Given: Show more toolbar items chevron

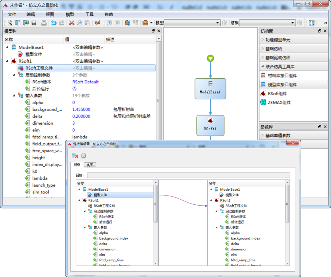Looking at the screenshot, I should (x=326, y=23).
